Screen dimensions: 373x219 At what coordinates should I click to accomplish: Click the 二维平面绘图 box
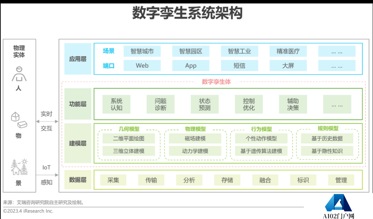pos(129,139)
